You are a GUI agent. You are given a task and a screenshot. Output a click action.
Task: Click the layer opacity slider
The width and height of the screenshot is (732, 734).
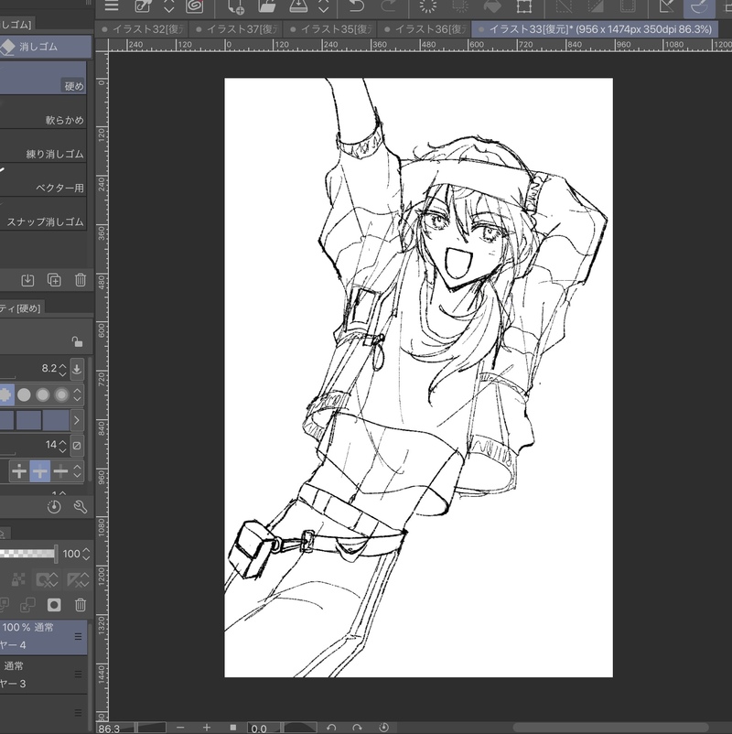27,554
